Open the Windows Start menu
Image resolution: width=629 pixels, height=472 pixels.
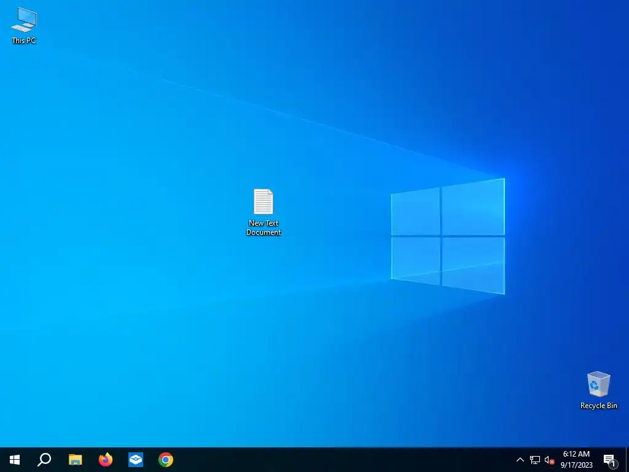point(15,460)
